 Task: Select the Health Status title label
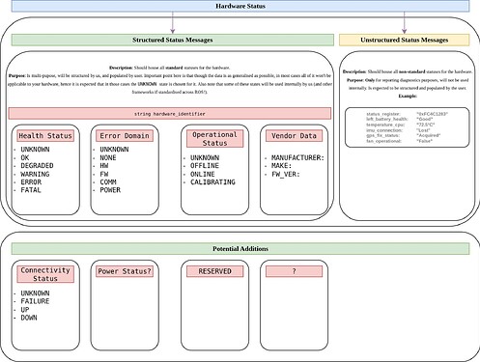point(45,136)
